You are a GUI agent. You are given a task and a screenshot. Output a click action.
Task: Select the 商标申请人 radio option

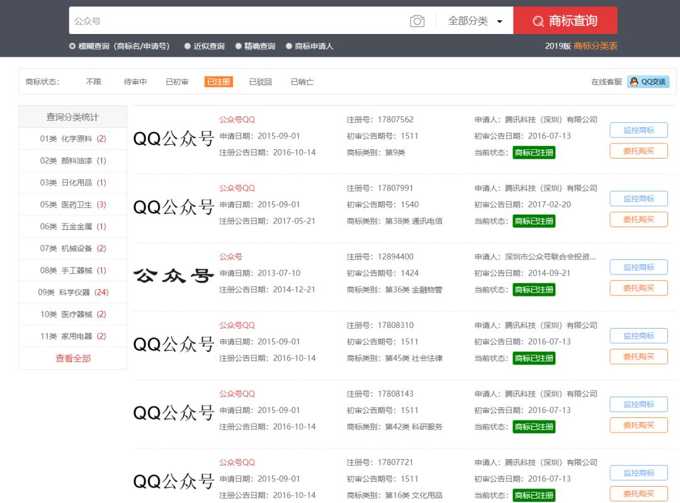click(289, 46)
